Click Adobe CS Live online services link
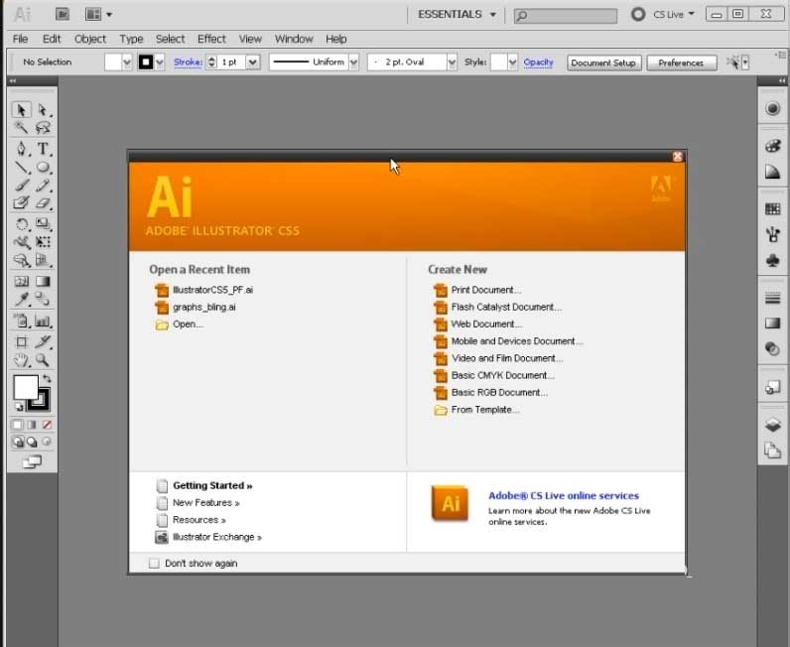This screenshot has height=647, width=790. [x=564, y=496]
